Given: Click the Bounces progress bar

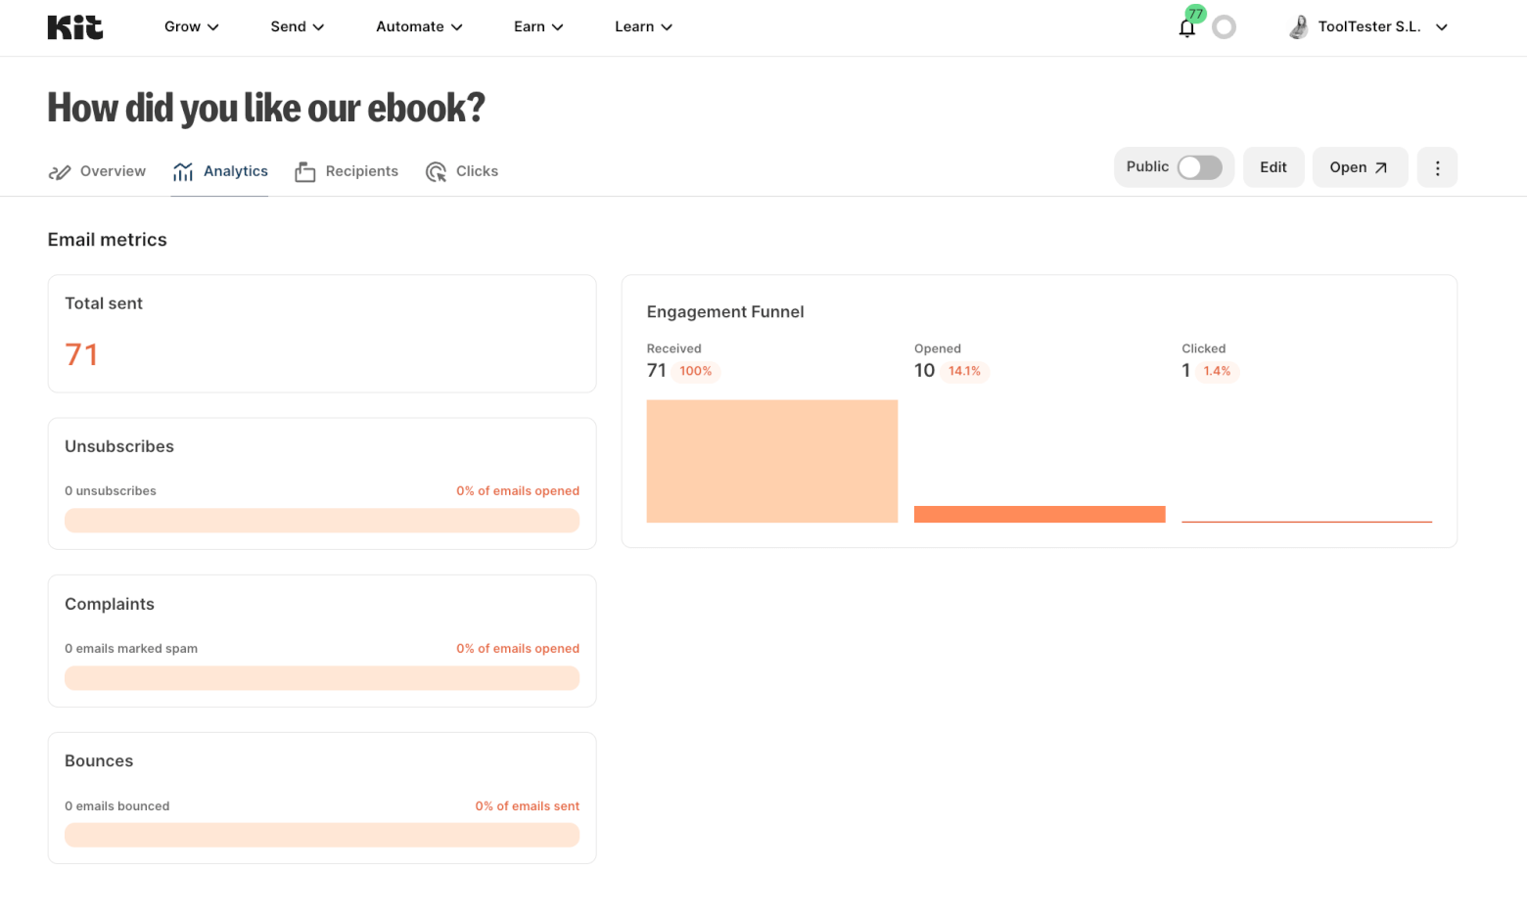Looking at the screenshot, I should [322, 835].
